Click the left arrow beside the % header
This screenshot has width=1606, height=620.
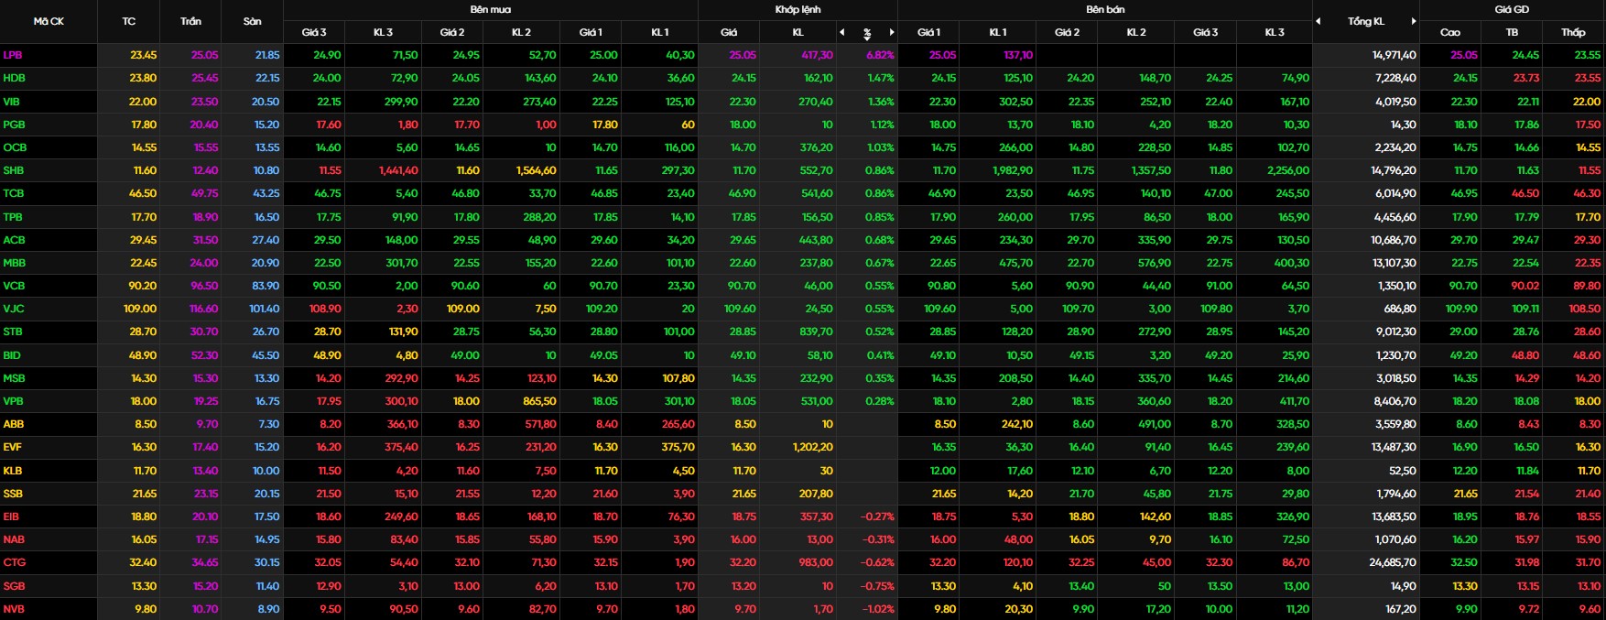(841, 32)
